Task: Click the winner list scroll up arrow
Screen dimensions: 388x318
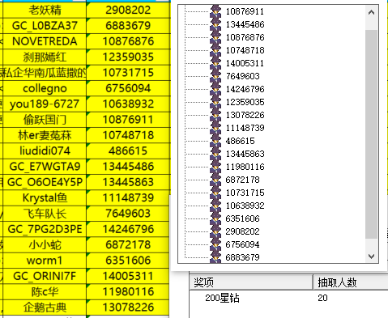Action: coord(371,12)
